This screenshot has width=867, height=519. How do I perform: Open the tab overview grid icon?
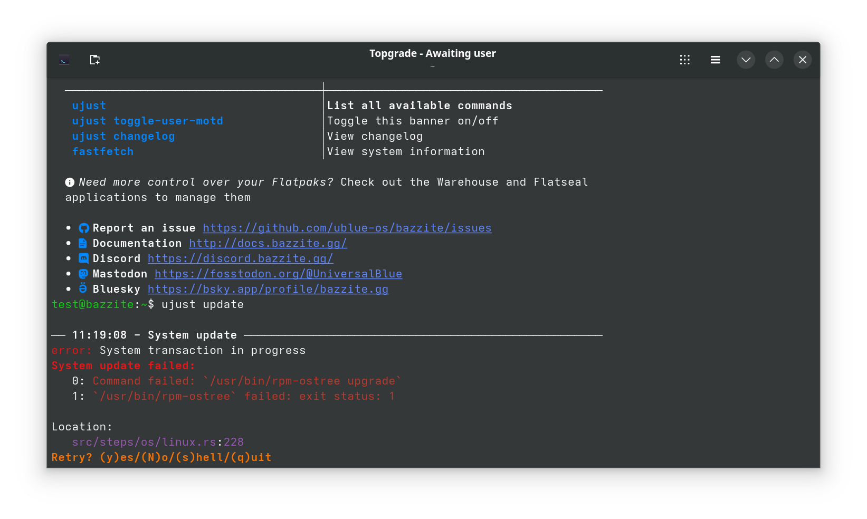[x=684, y=60]
